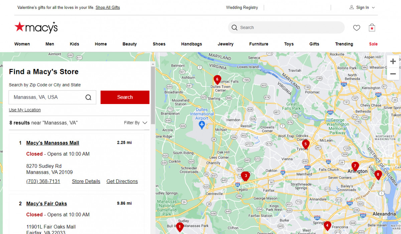Open the Trending menu
The height and width of the screenshot is (234, 401).
pyautogui.click(x=344, y=44)
